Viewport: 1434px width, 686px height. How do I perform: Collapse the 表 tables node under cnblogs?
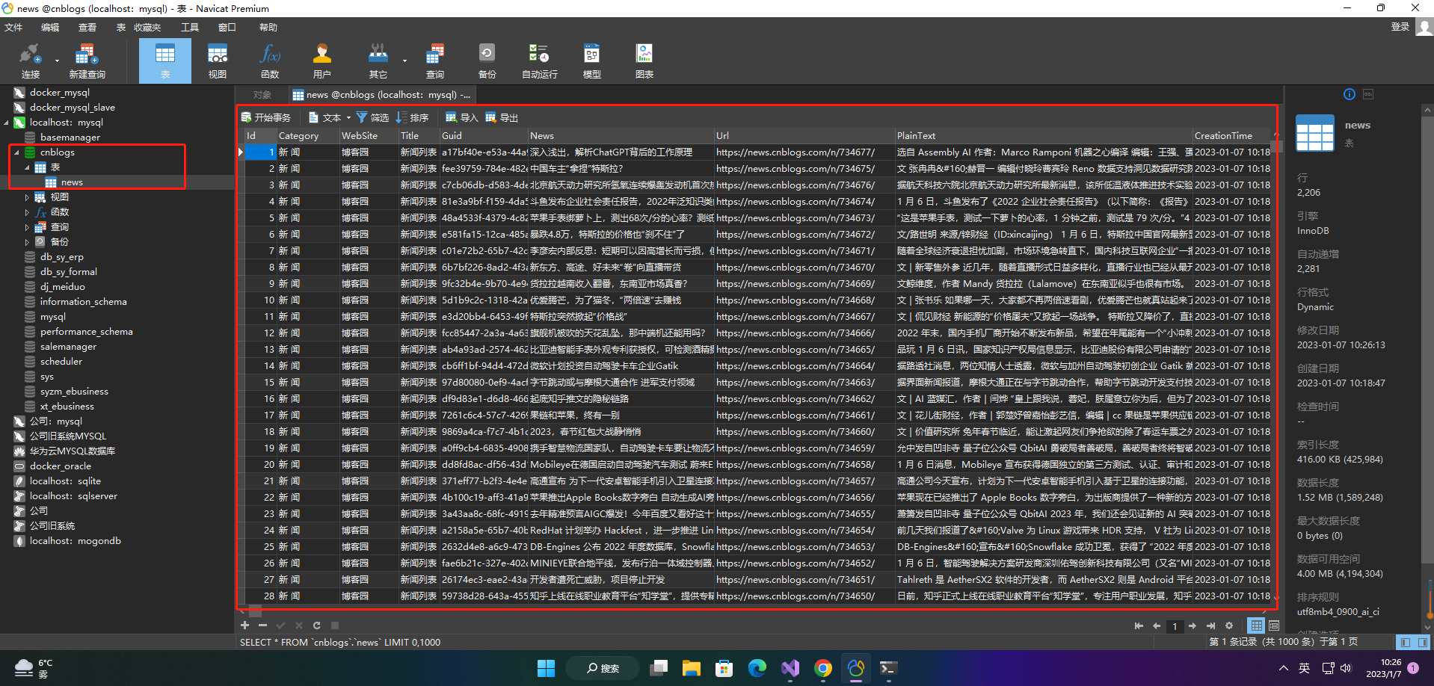tap(28, 167)
